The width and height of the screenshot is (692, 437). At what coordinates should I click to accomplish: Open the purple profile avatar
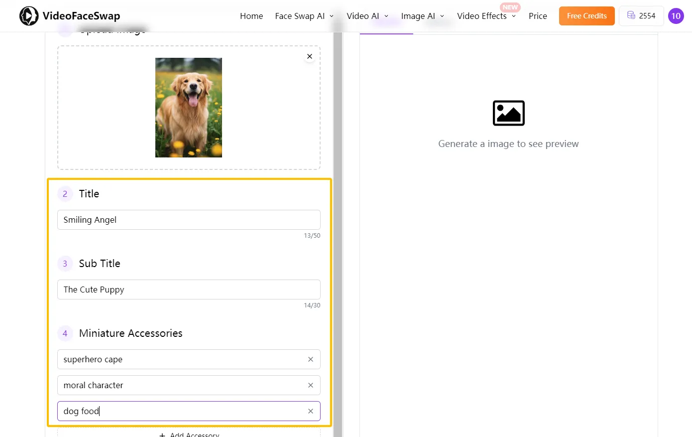tap(676, 16)
